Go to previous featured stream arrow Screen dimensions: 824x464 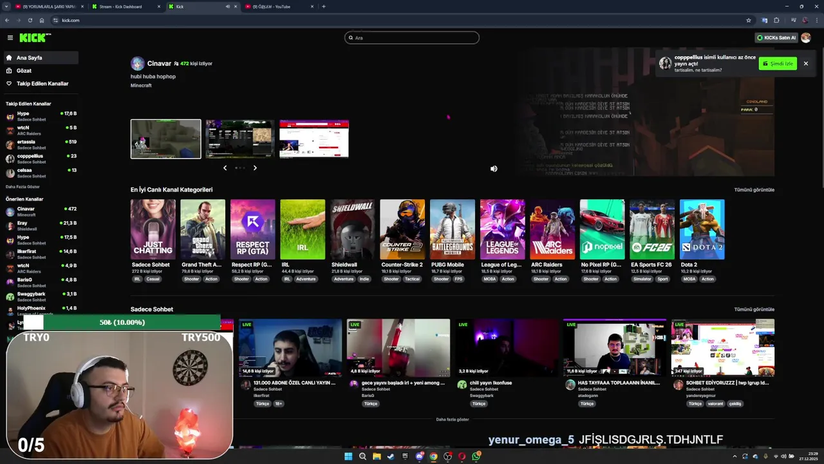225,168
